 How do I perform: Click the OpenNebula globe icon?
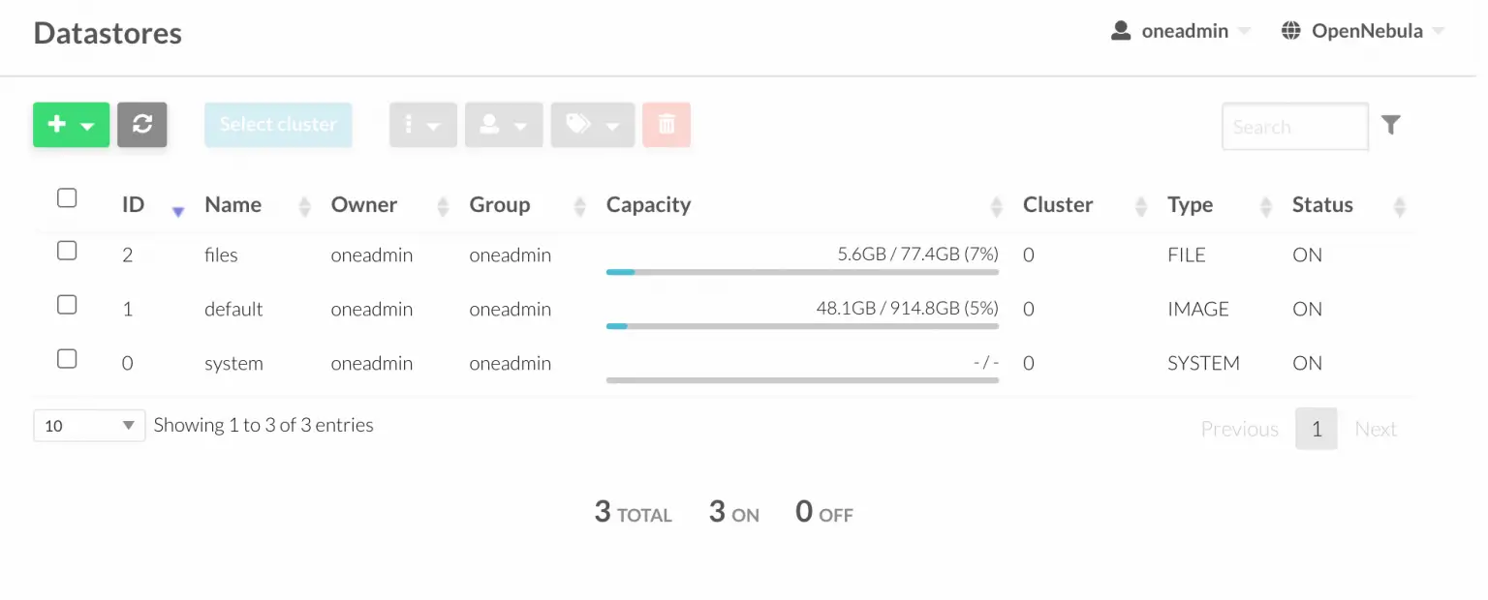tap(1290, 30)
